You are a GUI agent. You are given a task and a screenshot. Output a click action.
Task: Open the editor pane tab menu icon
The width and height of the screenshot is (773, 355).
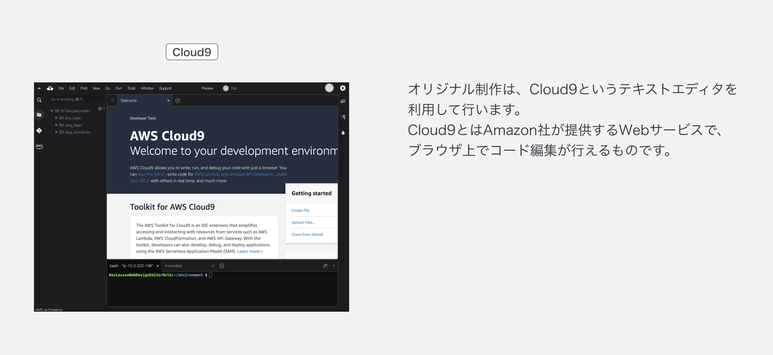pyautogui.click(x=113, y=101)
